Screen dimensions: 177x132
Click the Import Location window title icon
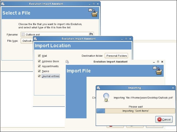(x=35, y=39)
